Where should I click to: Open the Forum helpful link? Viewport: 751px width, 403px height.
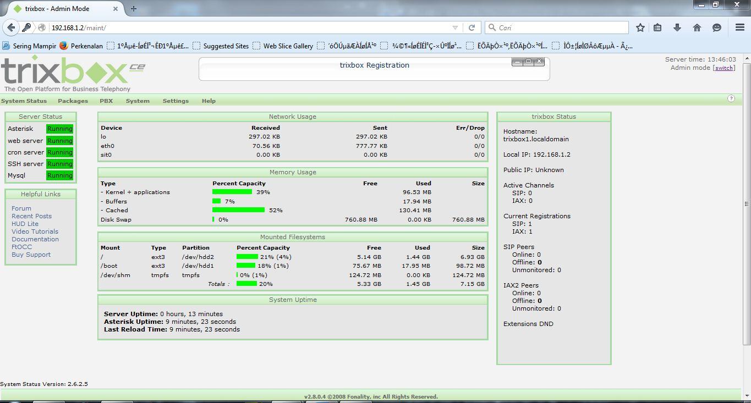click(x=21, y=208)
